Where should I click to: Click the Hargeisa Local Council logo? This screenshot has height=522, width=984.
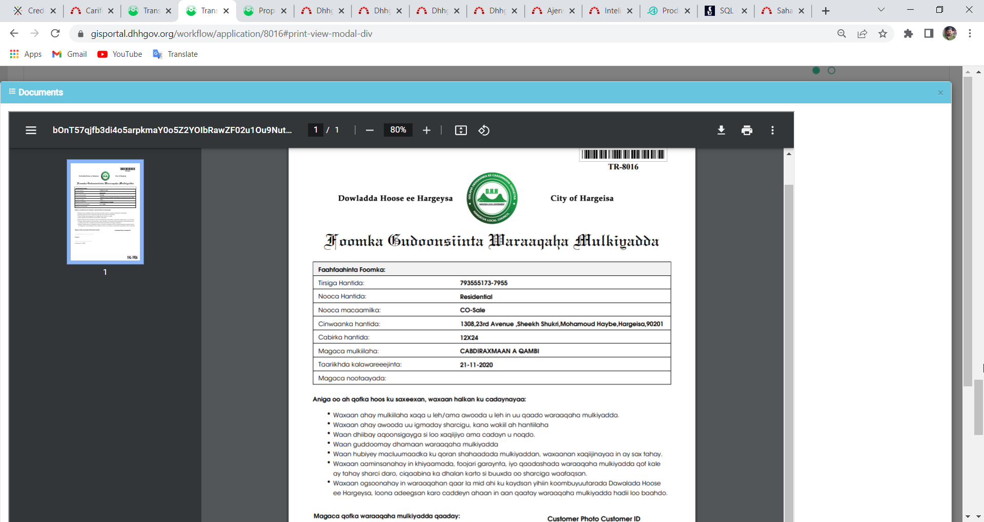point(492,198)
